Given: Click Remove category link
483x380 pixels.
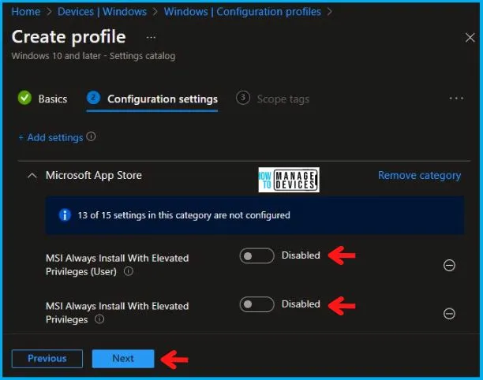Looking at the screenshot, I should [x=419, y=175].
